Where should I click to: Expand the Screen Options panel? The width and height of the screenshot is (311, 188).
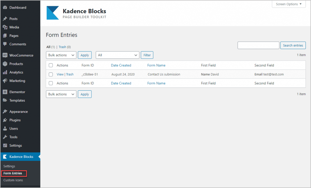(288, 4)
